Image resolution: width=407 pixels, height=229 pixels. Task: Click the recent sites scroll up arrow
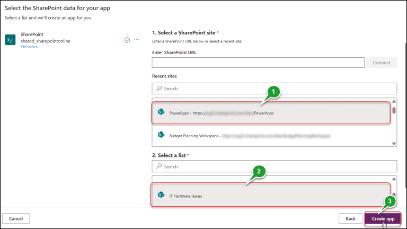click(394, 101)
